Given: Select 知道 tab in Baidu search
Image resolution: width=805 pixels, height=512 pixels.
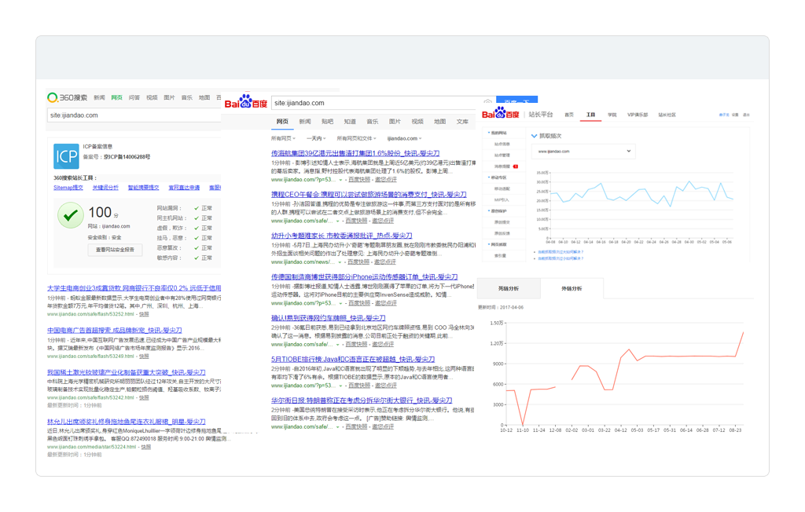Looking at the screenshot, I should pos(350,122).
